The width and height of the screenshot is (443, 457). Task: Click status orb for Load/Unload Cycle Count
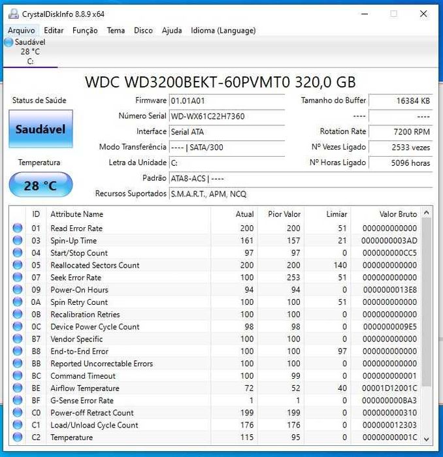click(x=18, y=424)
